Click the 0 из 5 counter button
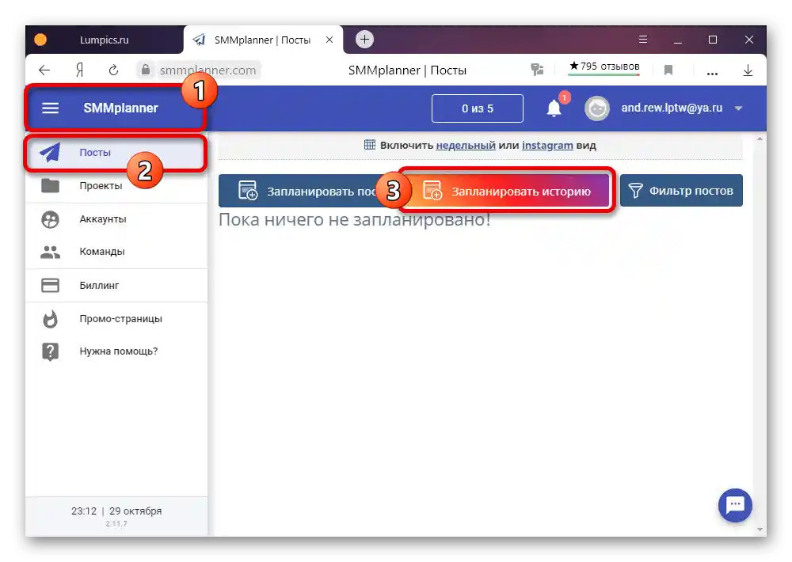The height and width of the screenshot is (562, 792). point(478,108)
